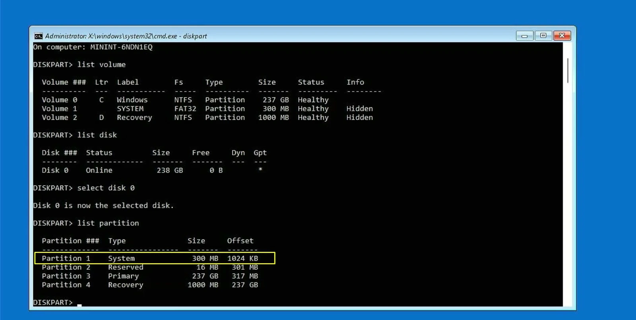Screen dimensions: 636x320
Task: Minimize the diskpart command window
Action: pos(524,36)
